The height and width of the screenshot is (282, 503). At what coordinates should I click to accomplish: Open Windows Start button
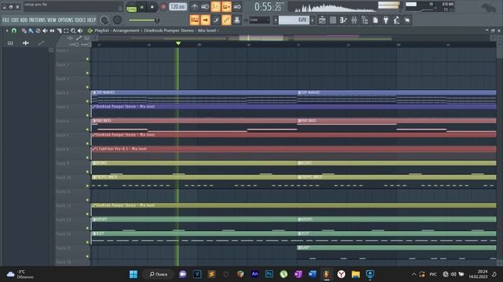coord(134,274)
